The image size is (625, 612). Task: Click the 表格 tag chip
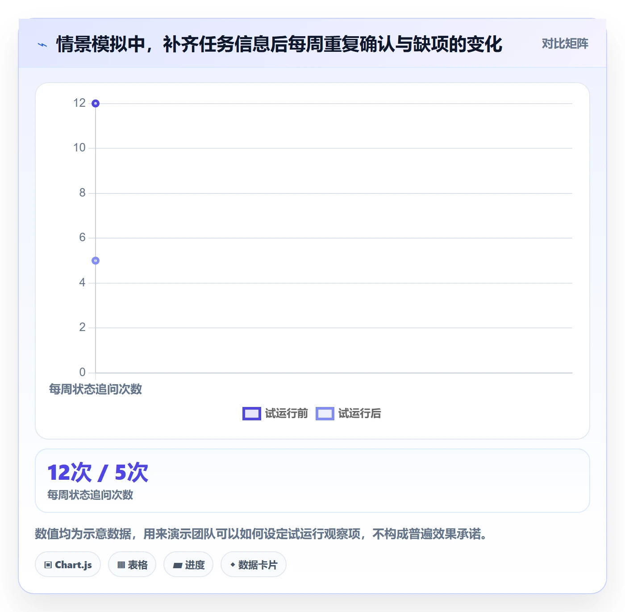click(x=132, y=565)
